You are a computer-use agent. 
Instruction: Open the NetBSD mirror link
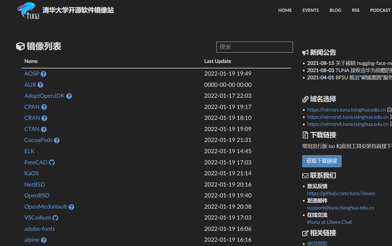point(35,184)
